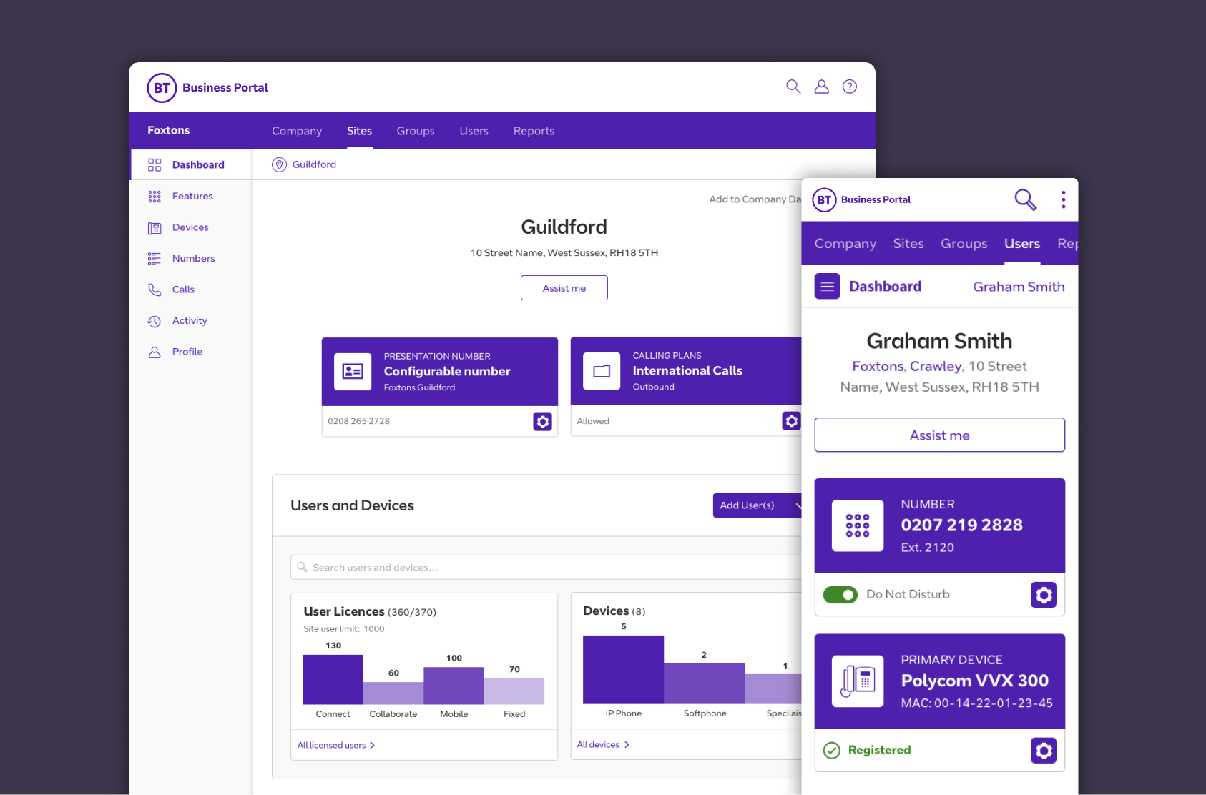This screenshot has width=1206, height=795.
Task: Open Numbers in the left sidebar
Action: (193, 259)
